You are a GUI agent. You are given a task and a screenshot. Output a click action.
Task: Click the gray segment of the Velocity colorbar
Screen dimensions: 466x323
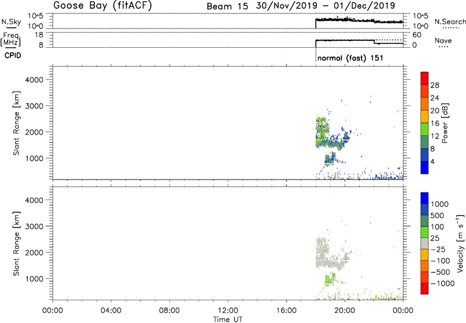point(425,244)
